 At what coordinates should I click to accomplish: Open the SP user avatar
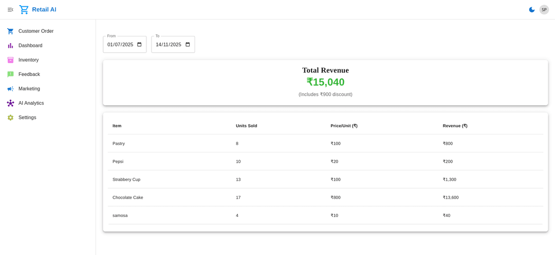tap(544, 10)
